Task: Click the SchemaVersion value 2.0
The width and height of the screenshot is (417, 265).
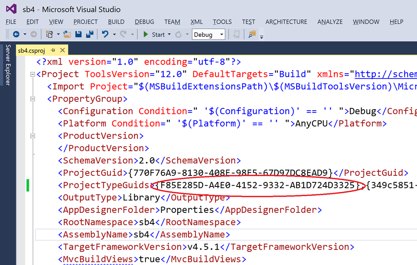Action: pyautogui.click(x=147, y=160)
